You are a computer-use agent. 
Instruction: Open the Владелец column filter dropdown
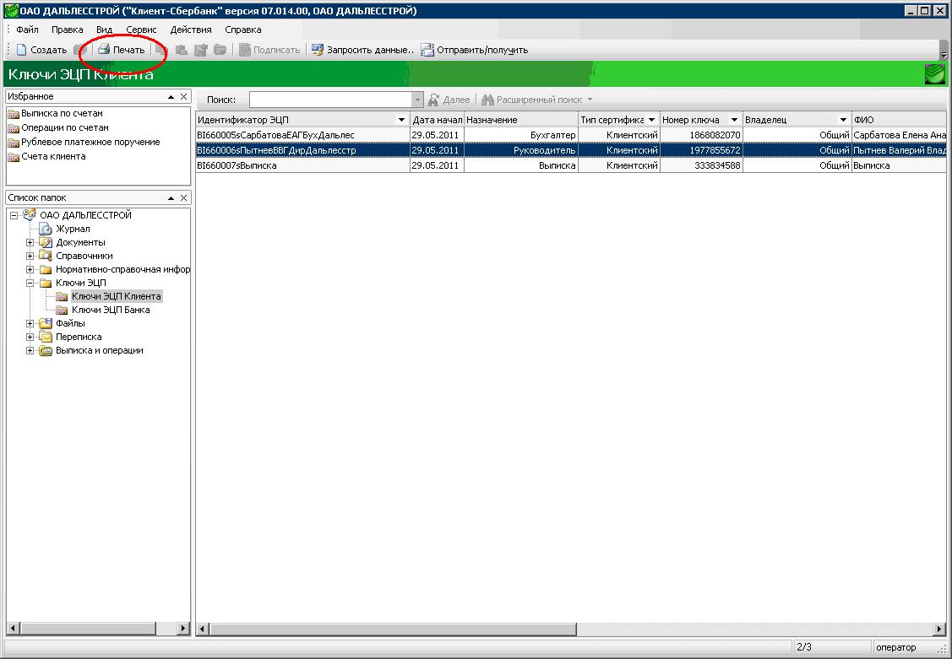click(x=843, y=120)
